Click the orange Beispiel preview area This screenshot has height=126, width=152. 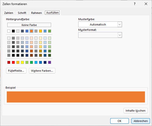coord(76,97)
